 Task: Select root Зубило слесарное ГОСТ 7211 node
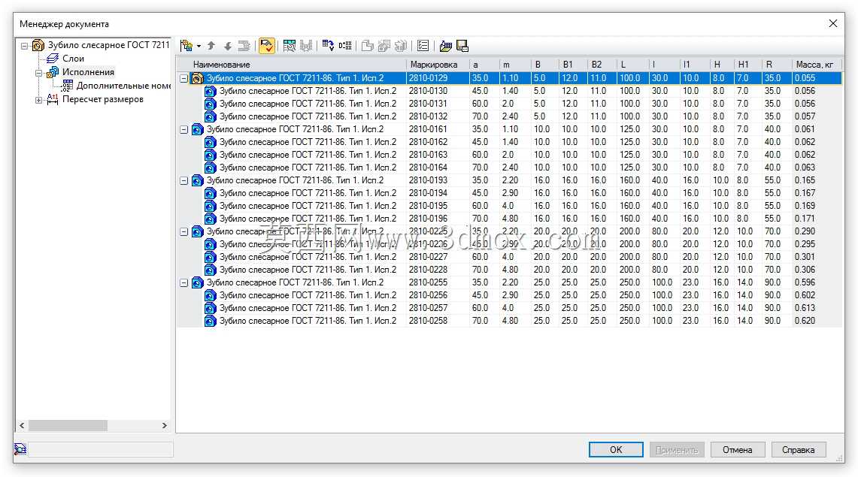pos(108,45)
